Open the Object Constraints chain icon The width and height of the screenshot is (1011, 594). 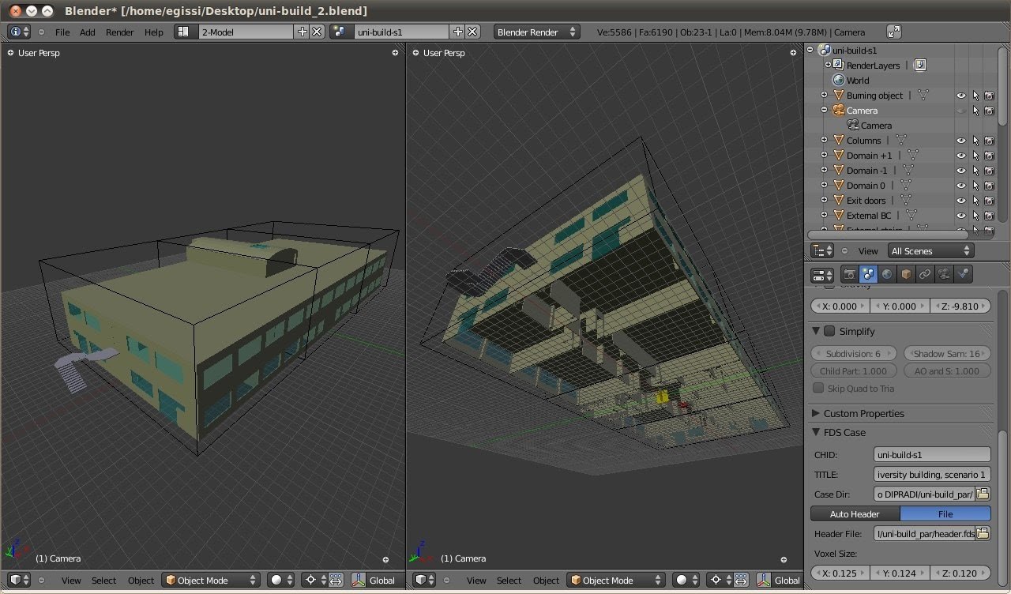925,274
